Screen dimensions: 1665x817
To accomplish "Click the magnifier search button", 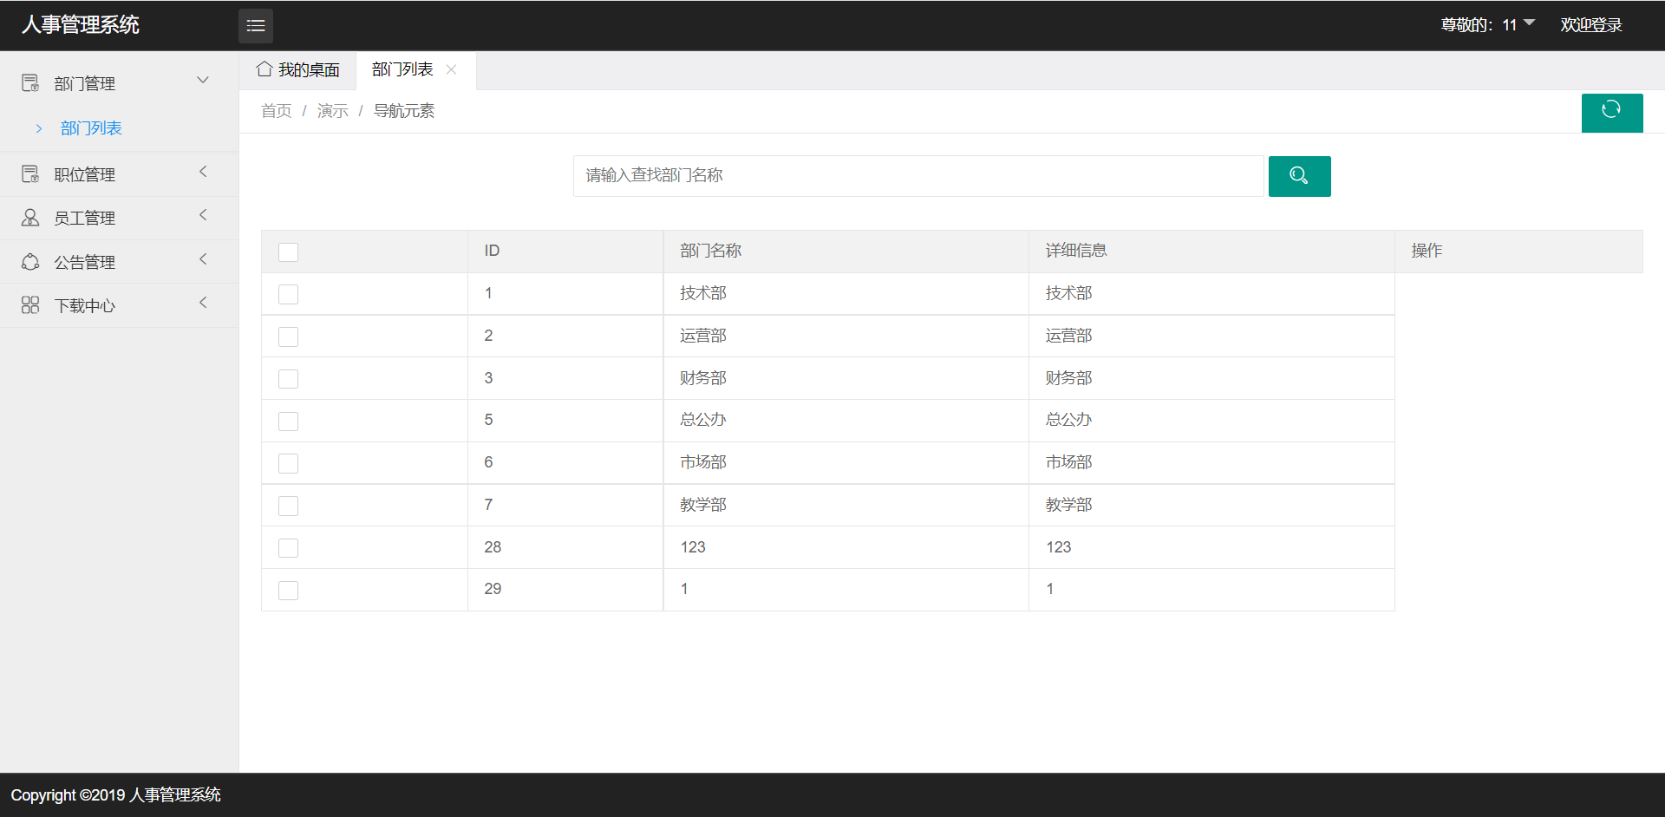I will click(x=1298, y=176).
